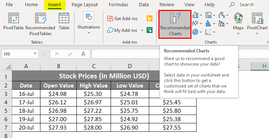Confirm entry with the checkmark button

tap(70, 54)
